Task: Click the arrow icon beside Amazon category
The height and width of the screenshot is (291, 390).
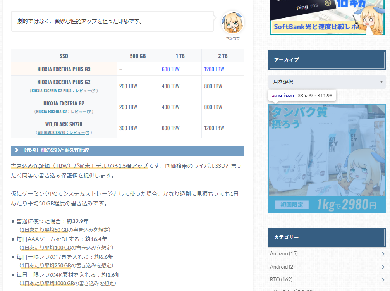Action: pyautogui.click(x=383, y=254)
